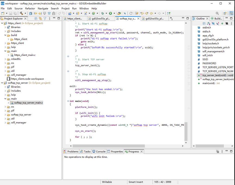Open the Project Explorer filter icon
The image size is (235, 185).
coord(45,19)
